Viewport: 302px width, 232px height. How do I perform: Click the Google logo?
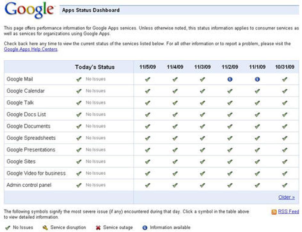pyautogui.click(x=29, y=9)
